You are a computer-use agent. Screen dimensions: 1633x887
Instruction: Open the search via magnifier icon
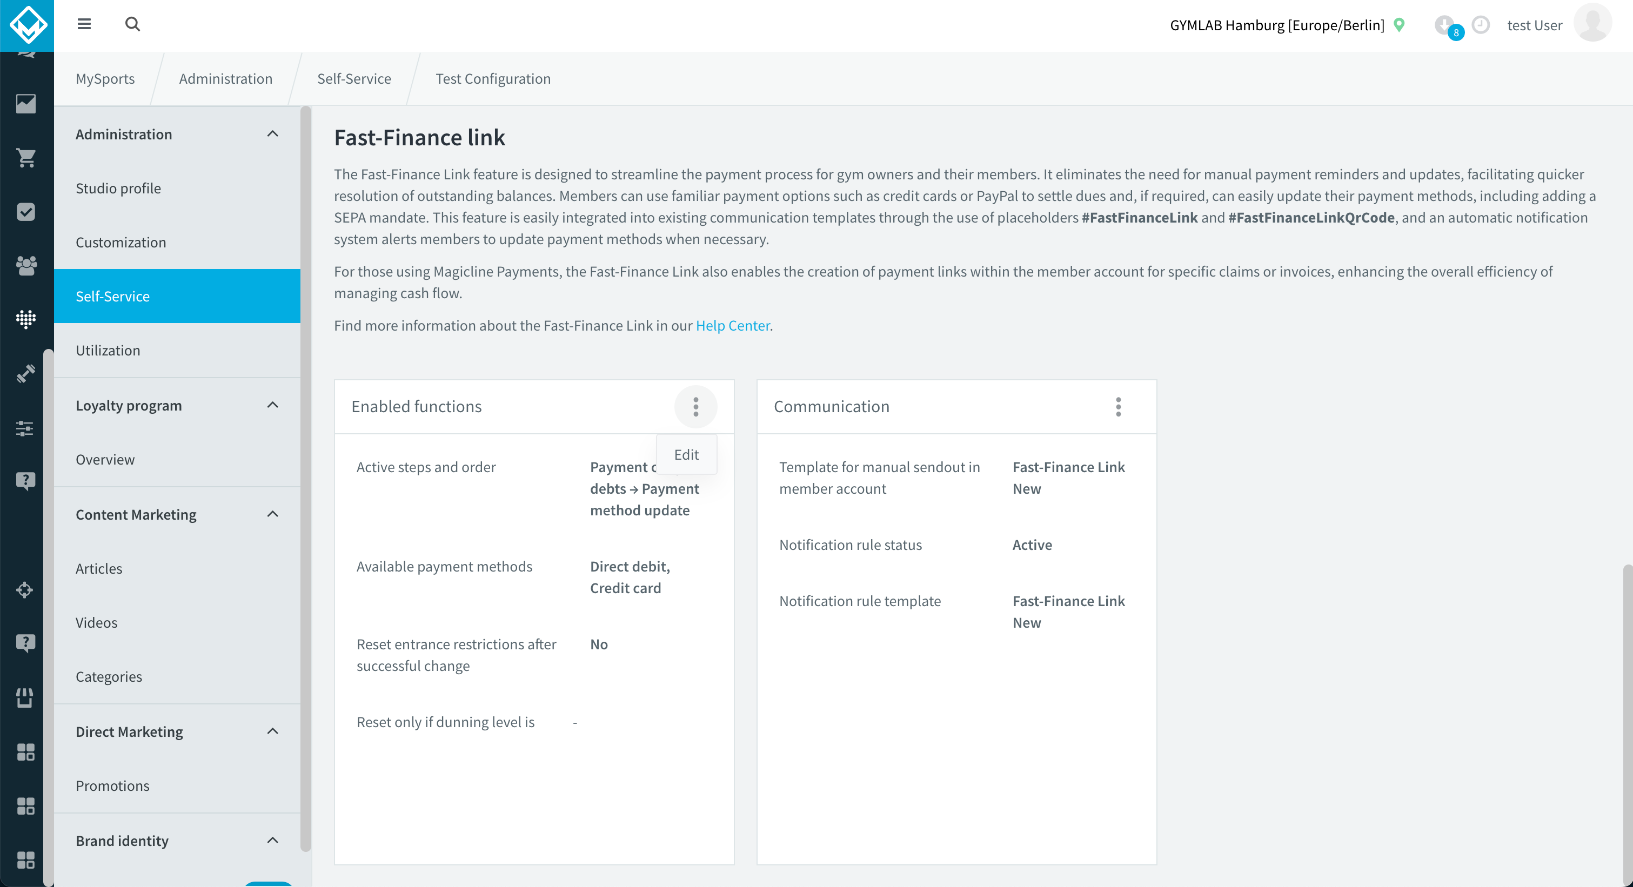coord(132,24)
